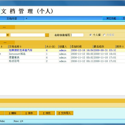Open the category dropdown arrow beside the search field
The image size is (125, 125).
8,35
